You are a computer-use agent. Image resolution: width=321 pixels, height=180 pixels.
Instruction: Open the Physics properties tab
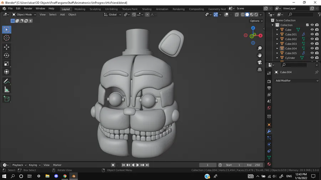pyautogui.click(x=269, y=144)
